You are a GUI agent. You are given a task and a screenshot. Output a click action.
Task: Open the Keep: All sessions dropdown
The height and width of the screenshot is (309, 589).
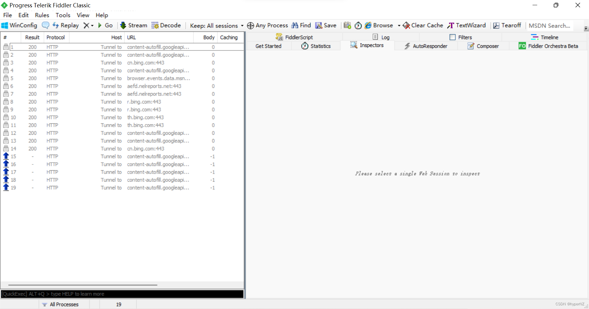point(217,26)
